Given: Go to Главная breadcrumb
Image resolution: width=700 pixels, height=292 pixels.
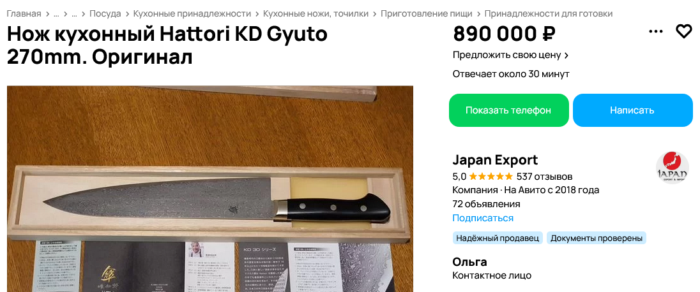Looking at the screenshot, I should pos(24,14).
